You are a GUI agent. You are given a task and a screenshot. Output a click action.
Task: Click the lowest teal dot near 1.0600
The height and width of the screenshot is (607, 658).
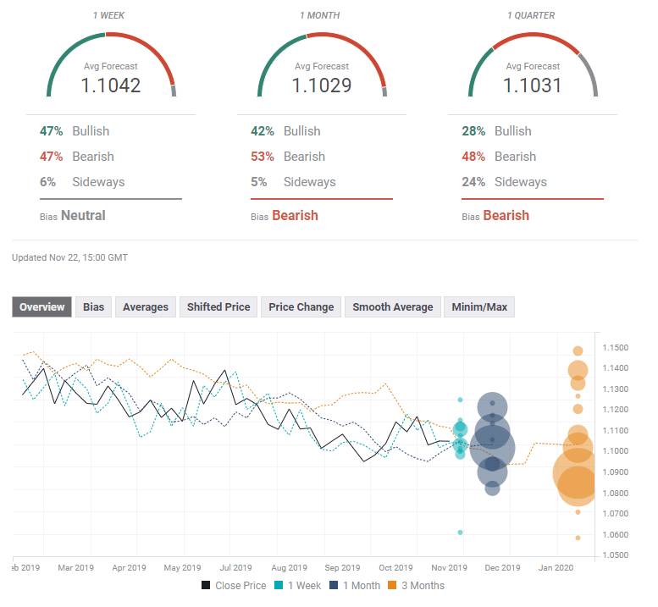pyautogui.click(x=460, y=533)
